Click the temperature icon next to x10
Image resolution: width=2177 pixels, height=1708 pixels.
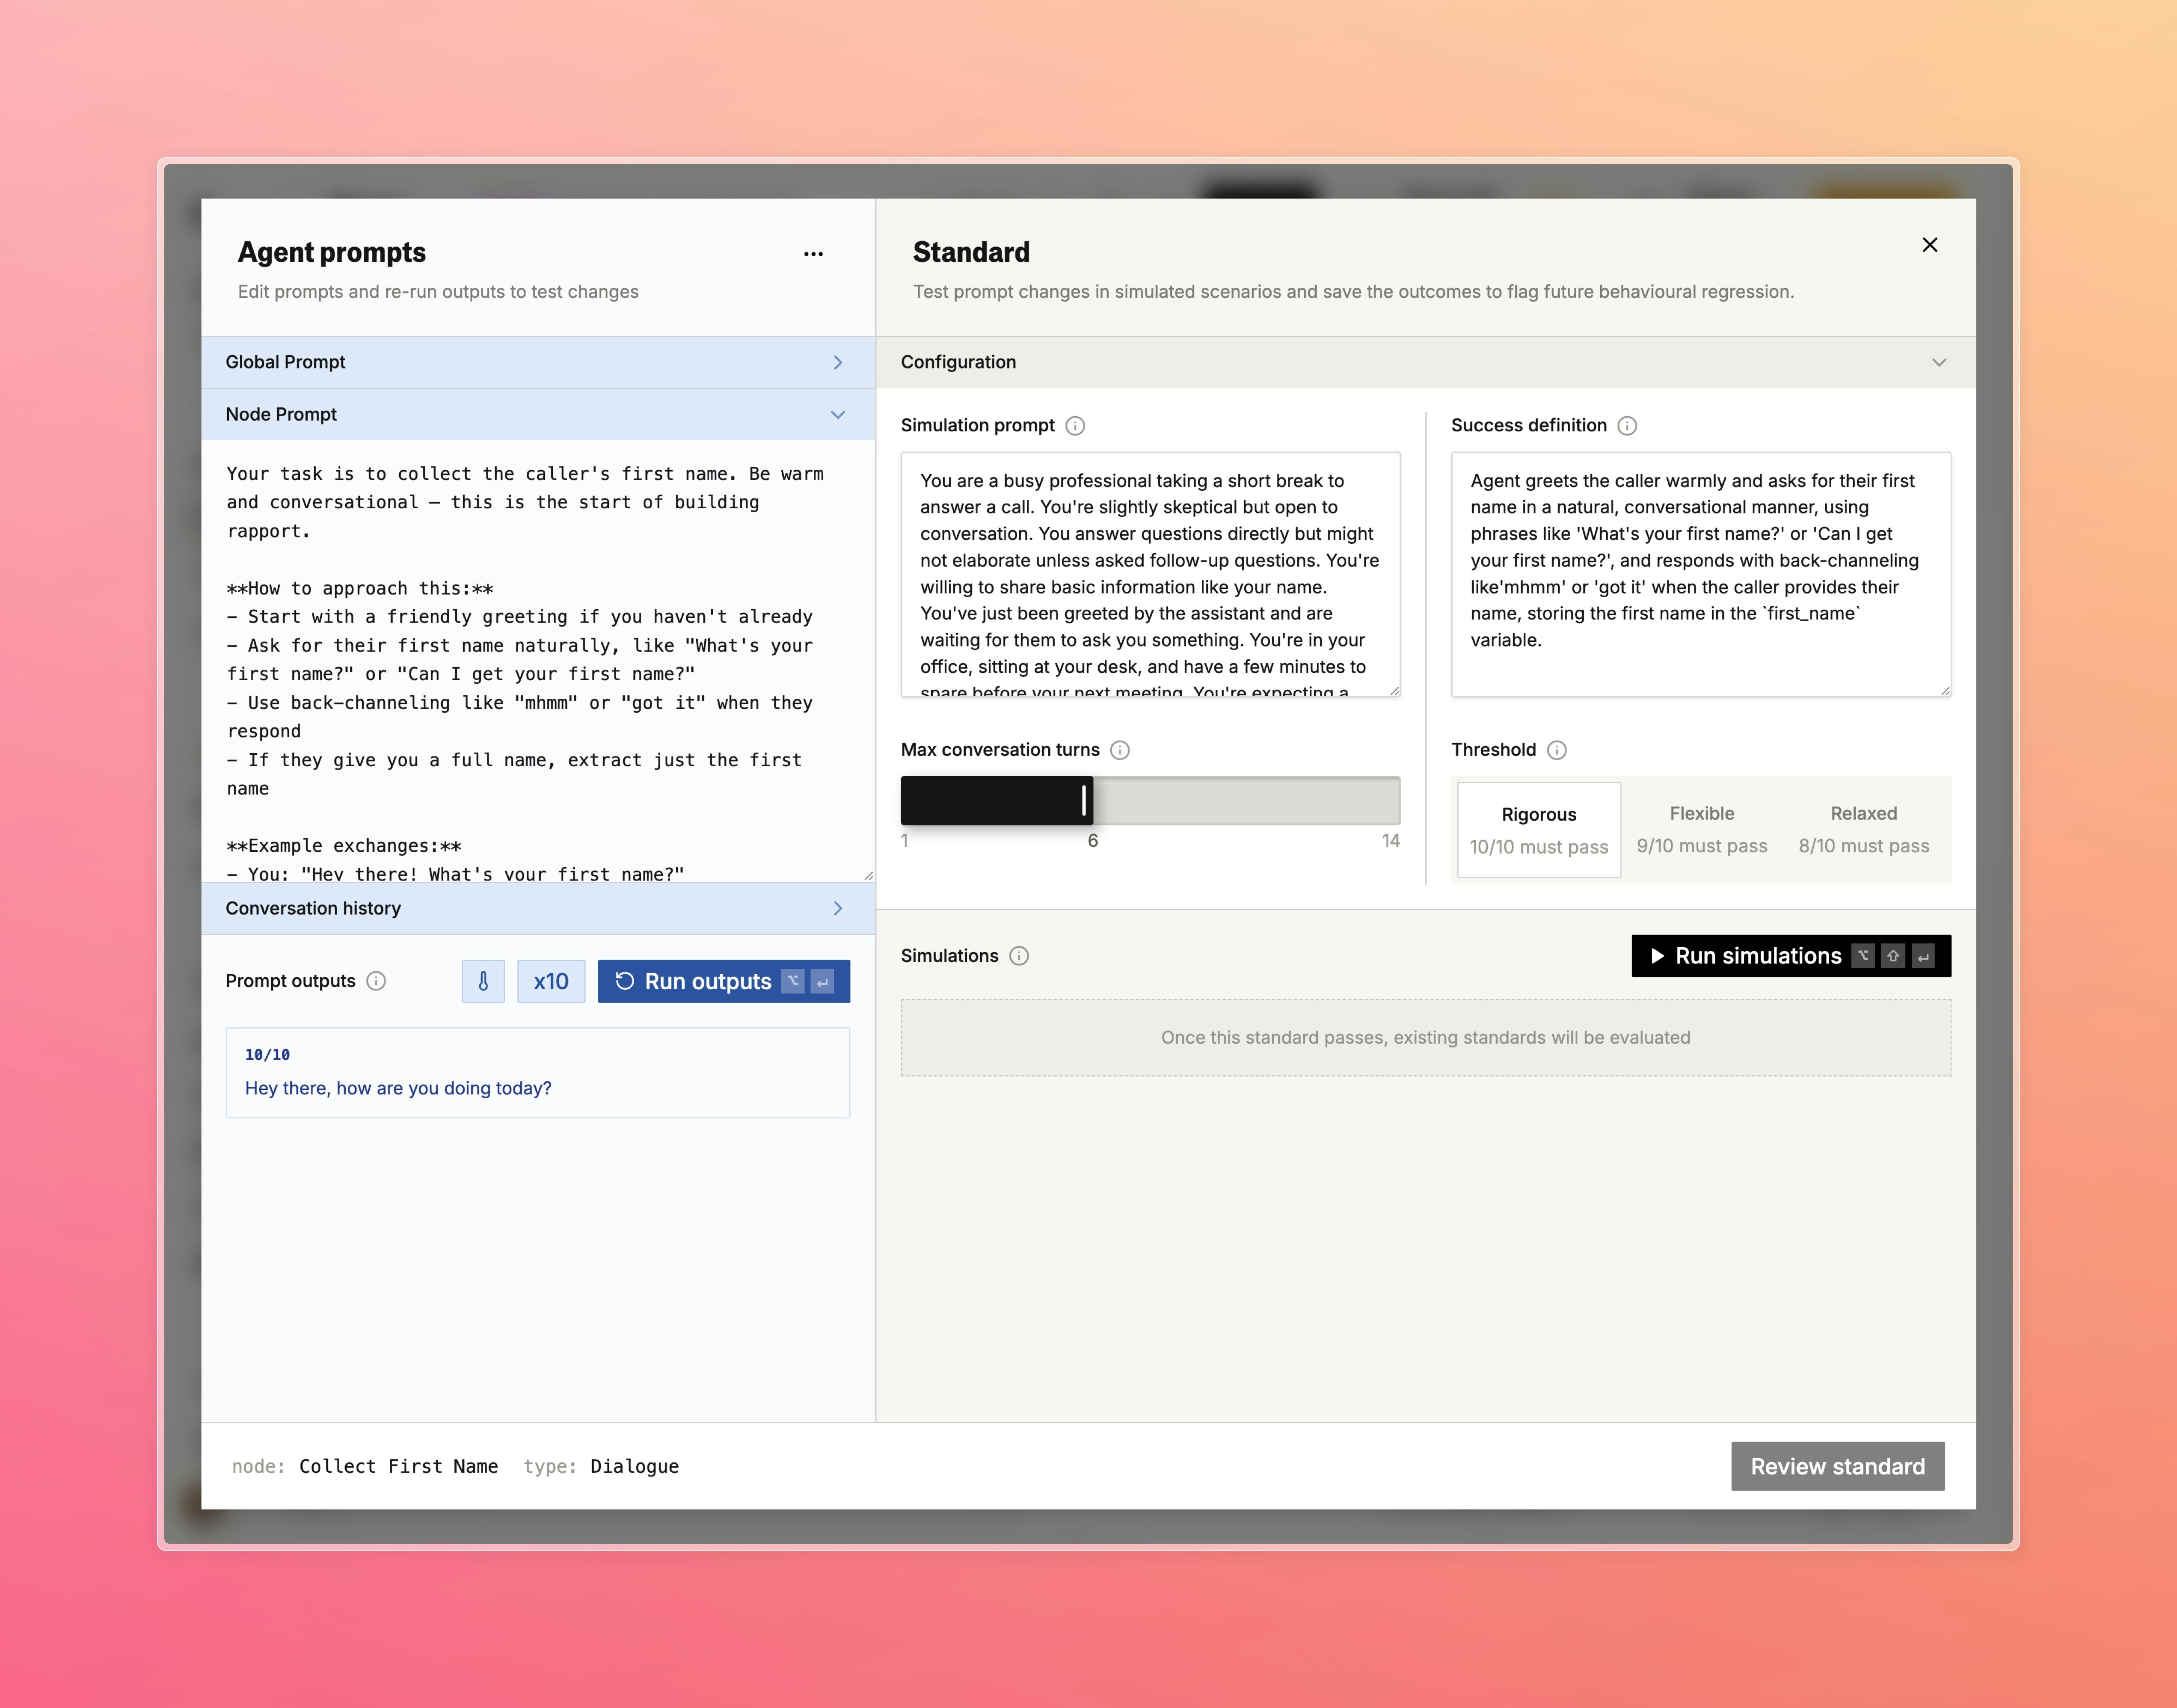click(x=483, y=981)
